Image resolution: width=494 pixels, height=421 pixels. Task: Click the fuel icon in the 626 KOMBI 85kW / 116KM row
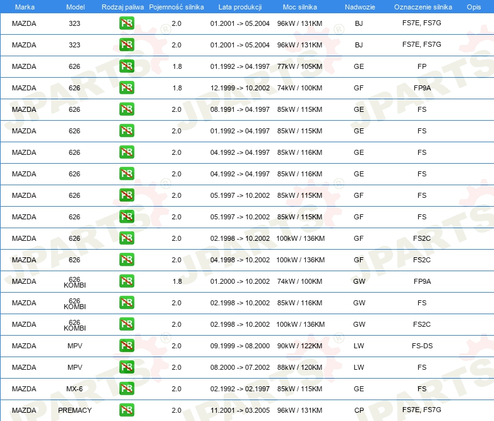(x=126, y=302)
